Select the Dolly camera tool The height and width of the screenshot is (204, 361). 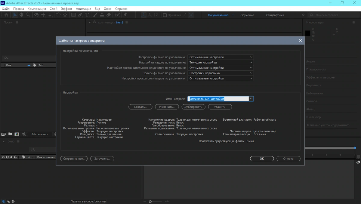click(50, 15)
